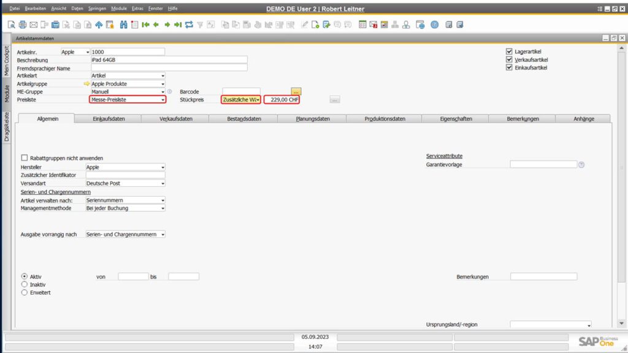Activate Find mode with the binoculars icon

123,25
